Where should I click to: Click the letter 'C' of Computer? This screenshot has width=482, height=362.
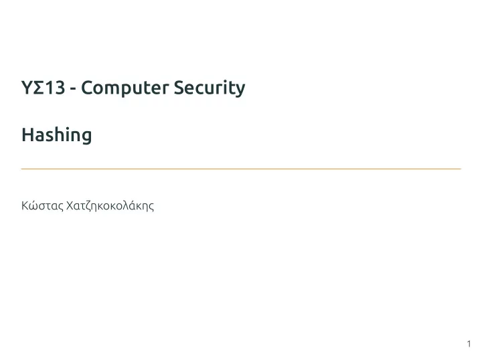87,88
